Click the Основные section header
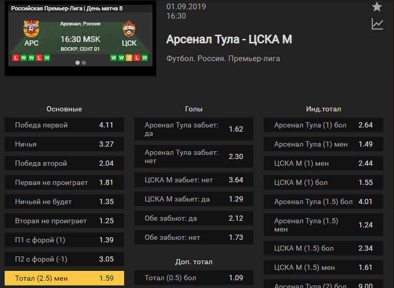Screen dimensions: 394x288 point(64,109)
